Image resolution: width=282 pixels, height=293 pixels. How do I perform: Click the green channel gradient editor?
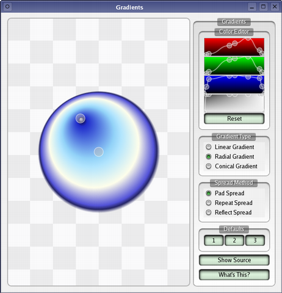click(234, 66)
